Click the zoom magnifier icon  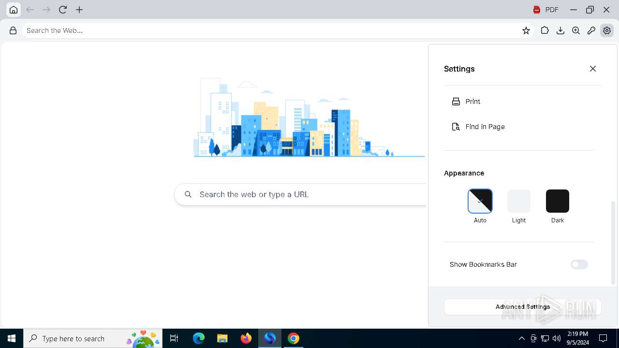tap(576, 30)
